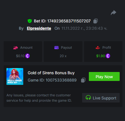Click the purple coin beside $1.90
The height and width of the screenshot is (121, 125).
pos(108,56)
